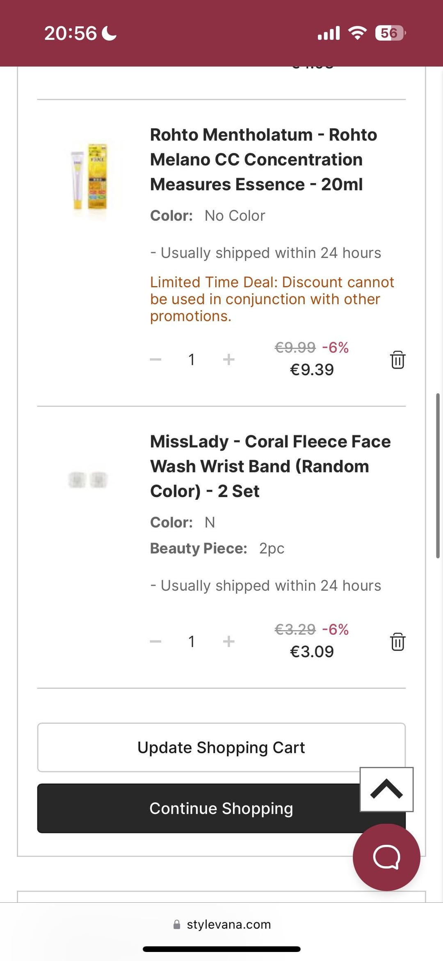
Task: Open MissLady Wrist Band product thumbnail
Action: [x=87, y=480]
